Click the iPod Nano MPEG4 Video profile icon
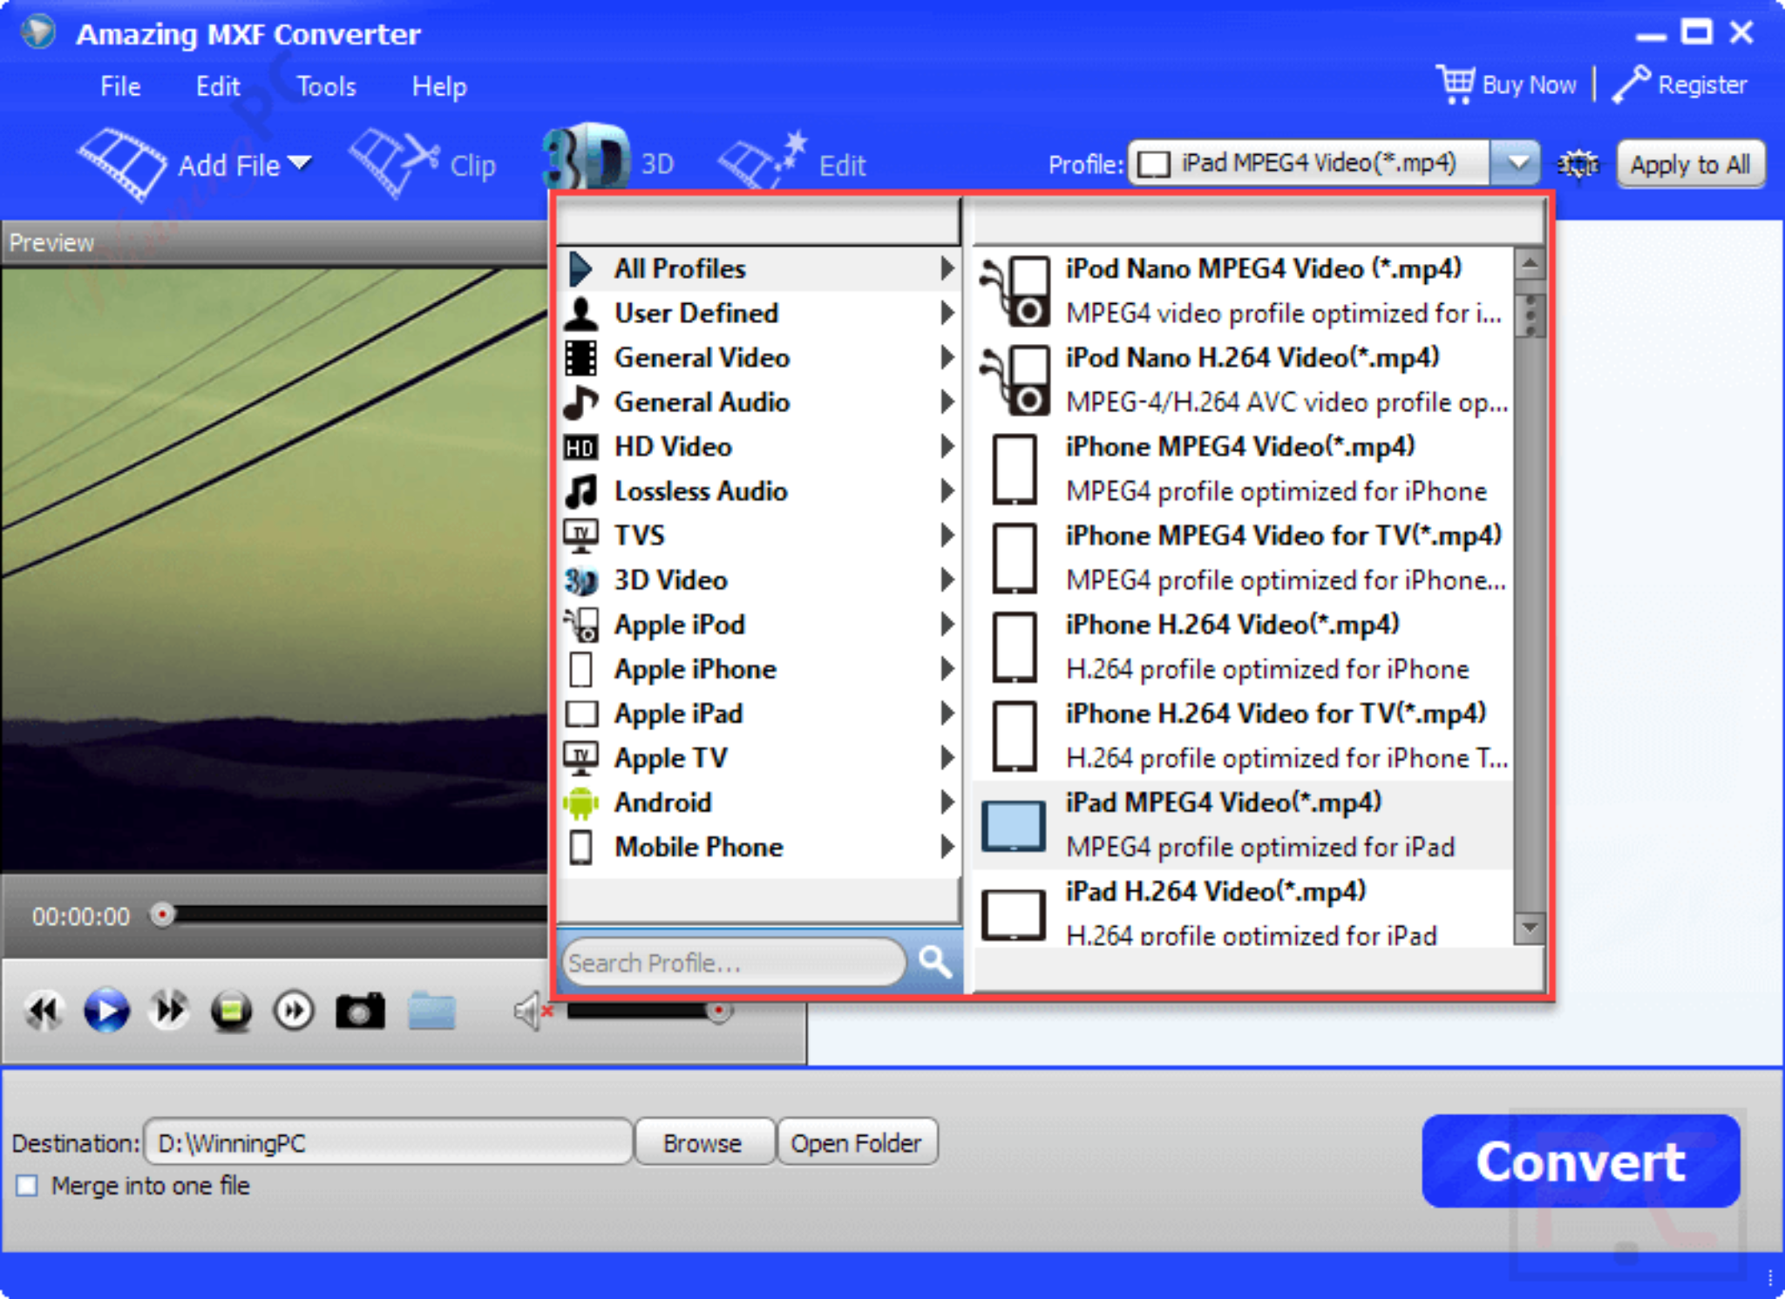Image resolution: width=1785 pixels, height=1299 pixels. point(1014,291)
